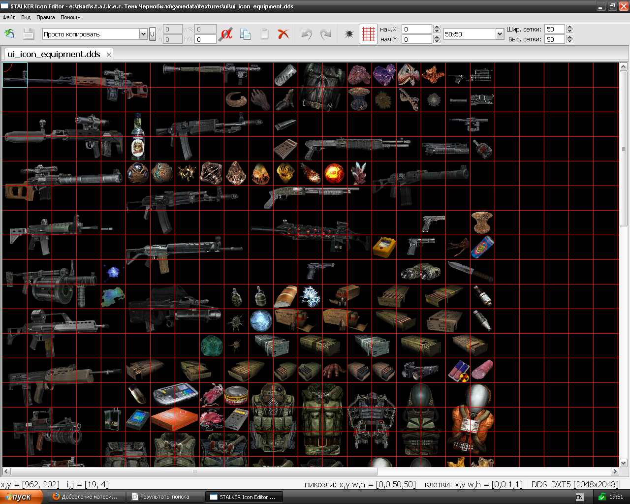
Task: Select the PDA device icon
Action: [175, 394]
